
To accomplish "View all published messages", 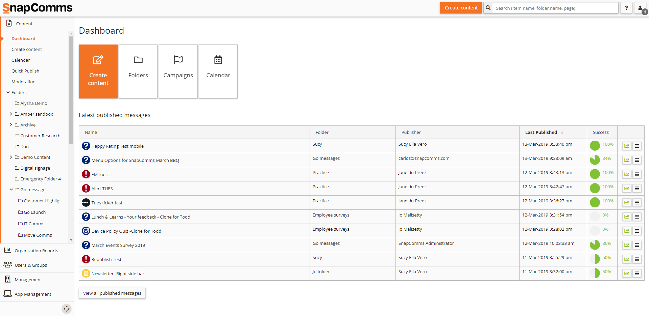I will pyautogui.click(x=112, y=293).
